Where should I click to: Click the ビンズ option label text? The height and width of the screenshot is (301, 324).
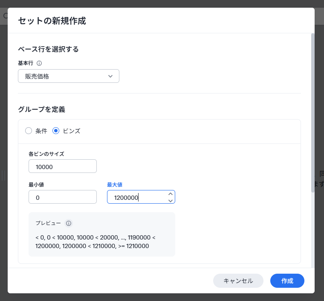[72, 131]
